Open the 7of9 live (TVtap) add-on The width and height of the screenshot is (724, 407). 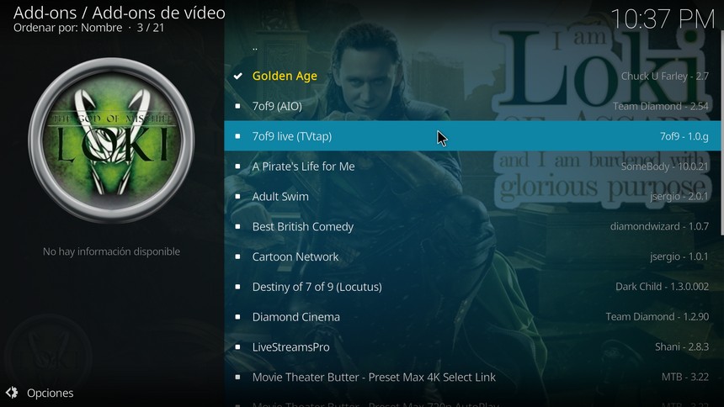[x=472, y=136]
